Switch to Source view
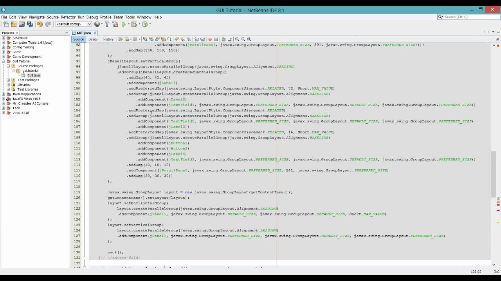Viewport: 501px width, 281px height. [x=78, y=39]
